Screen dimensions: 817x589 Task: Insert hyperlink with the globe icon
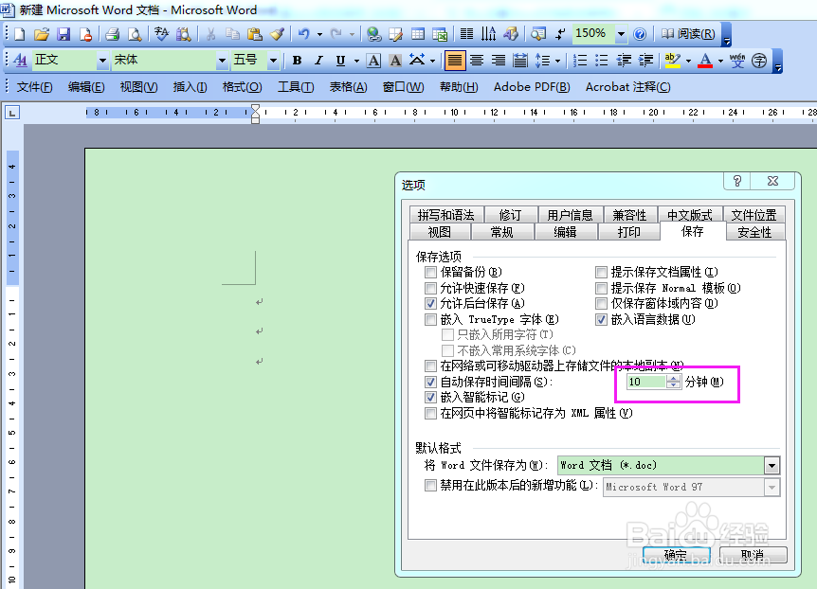(x=373, y=34)
